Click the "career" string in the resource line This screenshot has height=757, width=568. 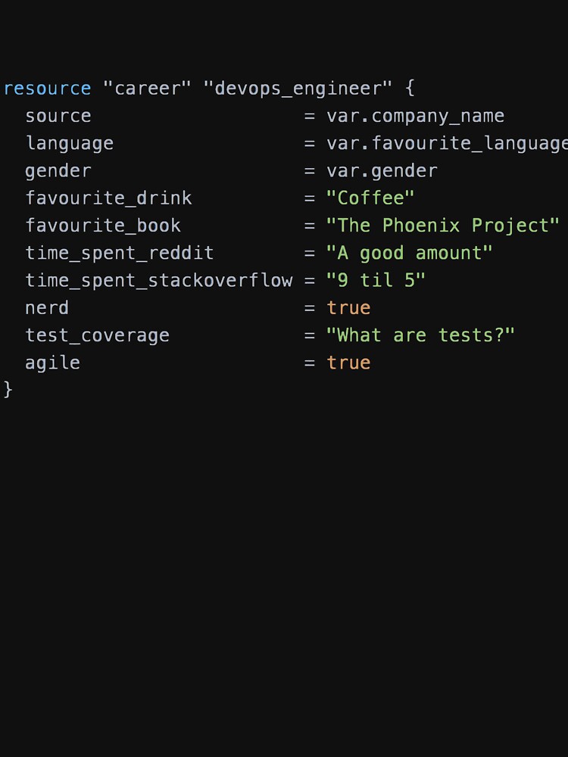point(147,89)
